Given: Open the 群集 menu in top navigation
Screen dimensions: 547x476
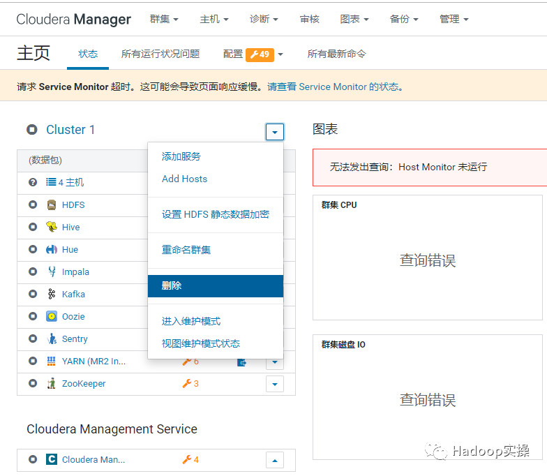Looking at the screenshot, I should tap(164, 19).
